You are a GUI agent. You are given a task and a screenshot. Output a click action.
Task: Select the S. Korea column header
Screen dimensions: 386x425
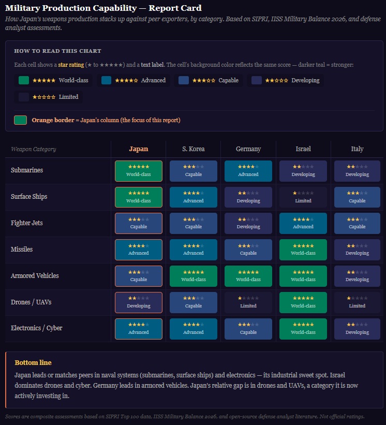pyautogui.click(x=194, y=149)
